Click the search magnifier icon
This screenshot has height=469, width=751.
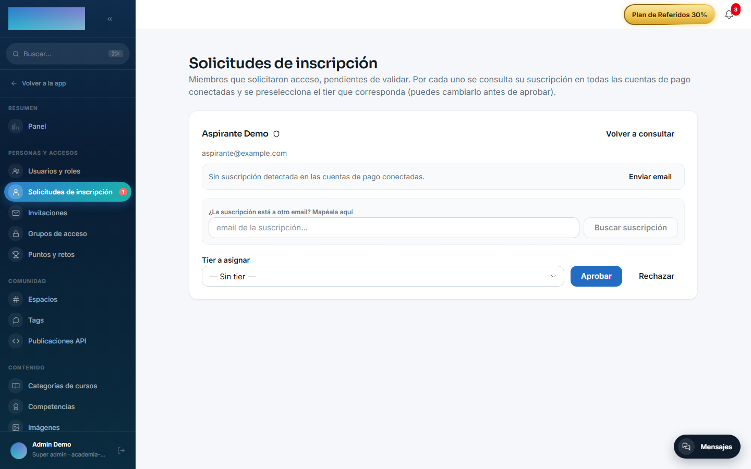point(16,54)
